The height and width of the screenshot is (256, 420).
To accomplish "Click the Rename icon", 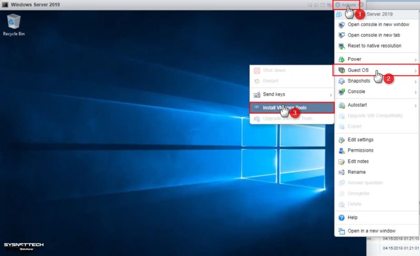I will click(x=342, y=172).
